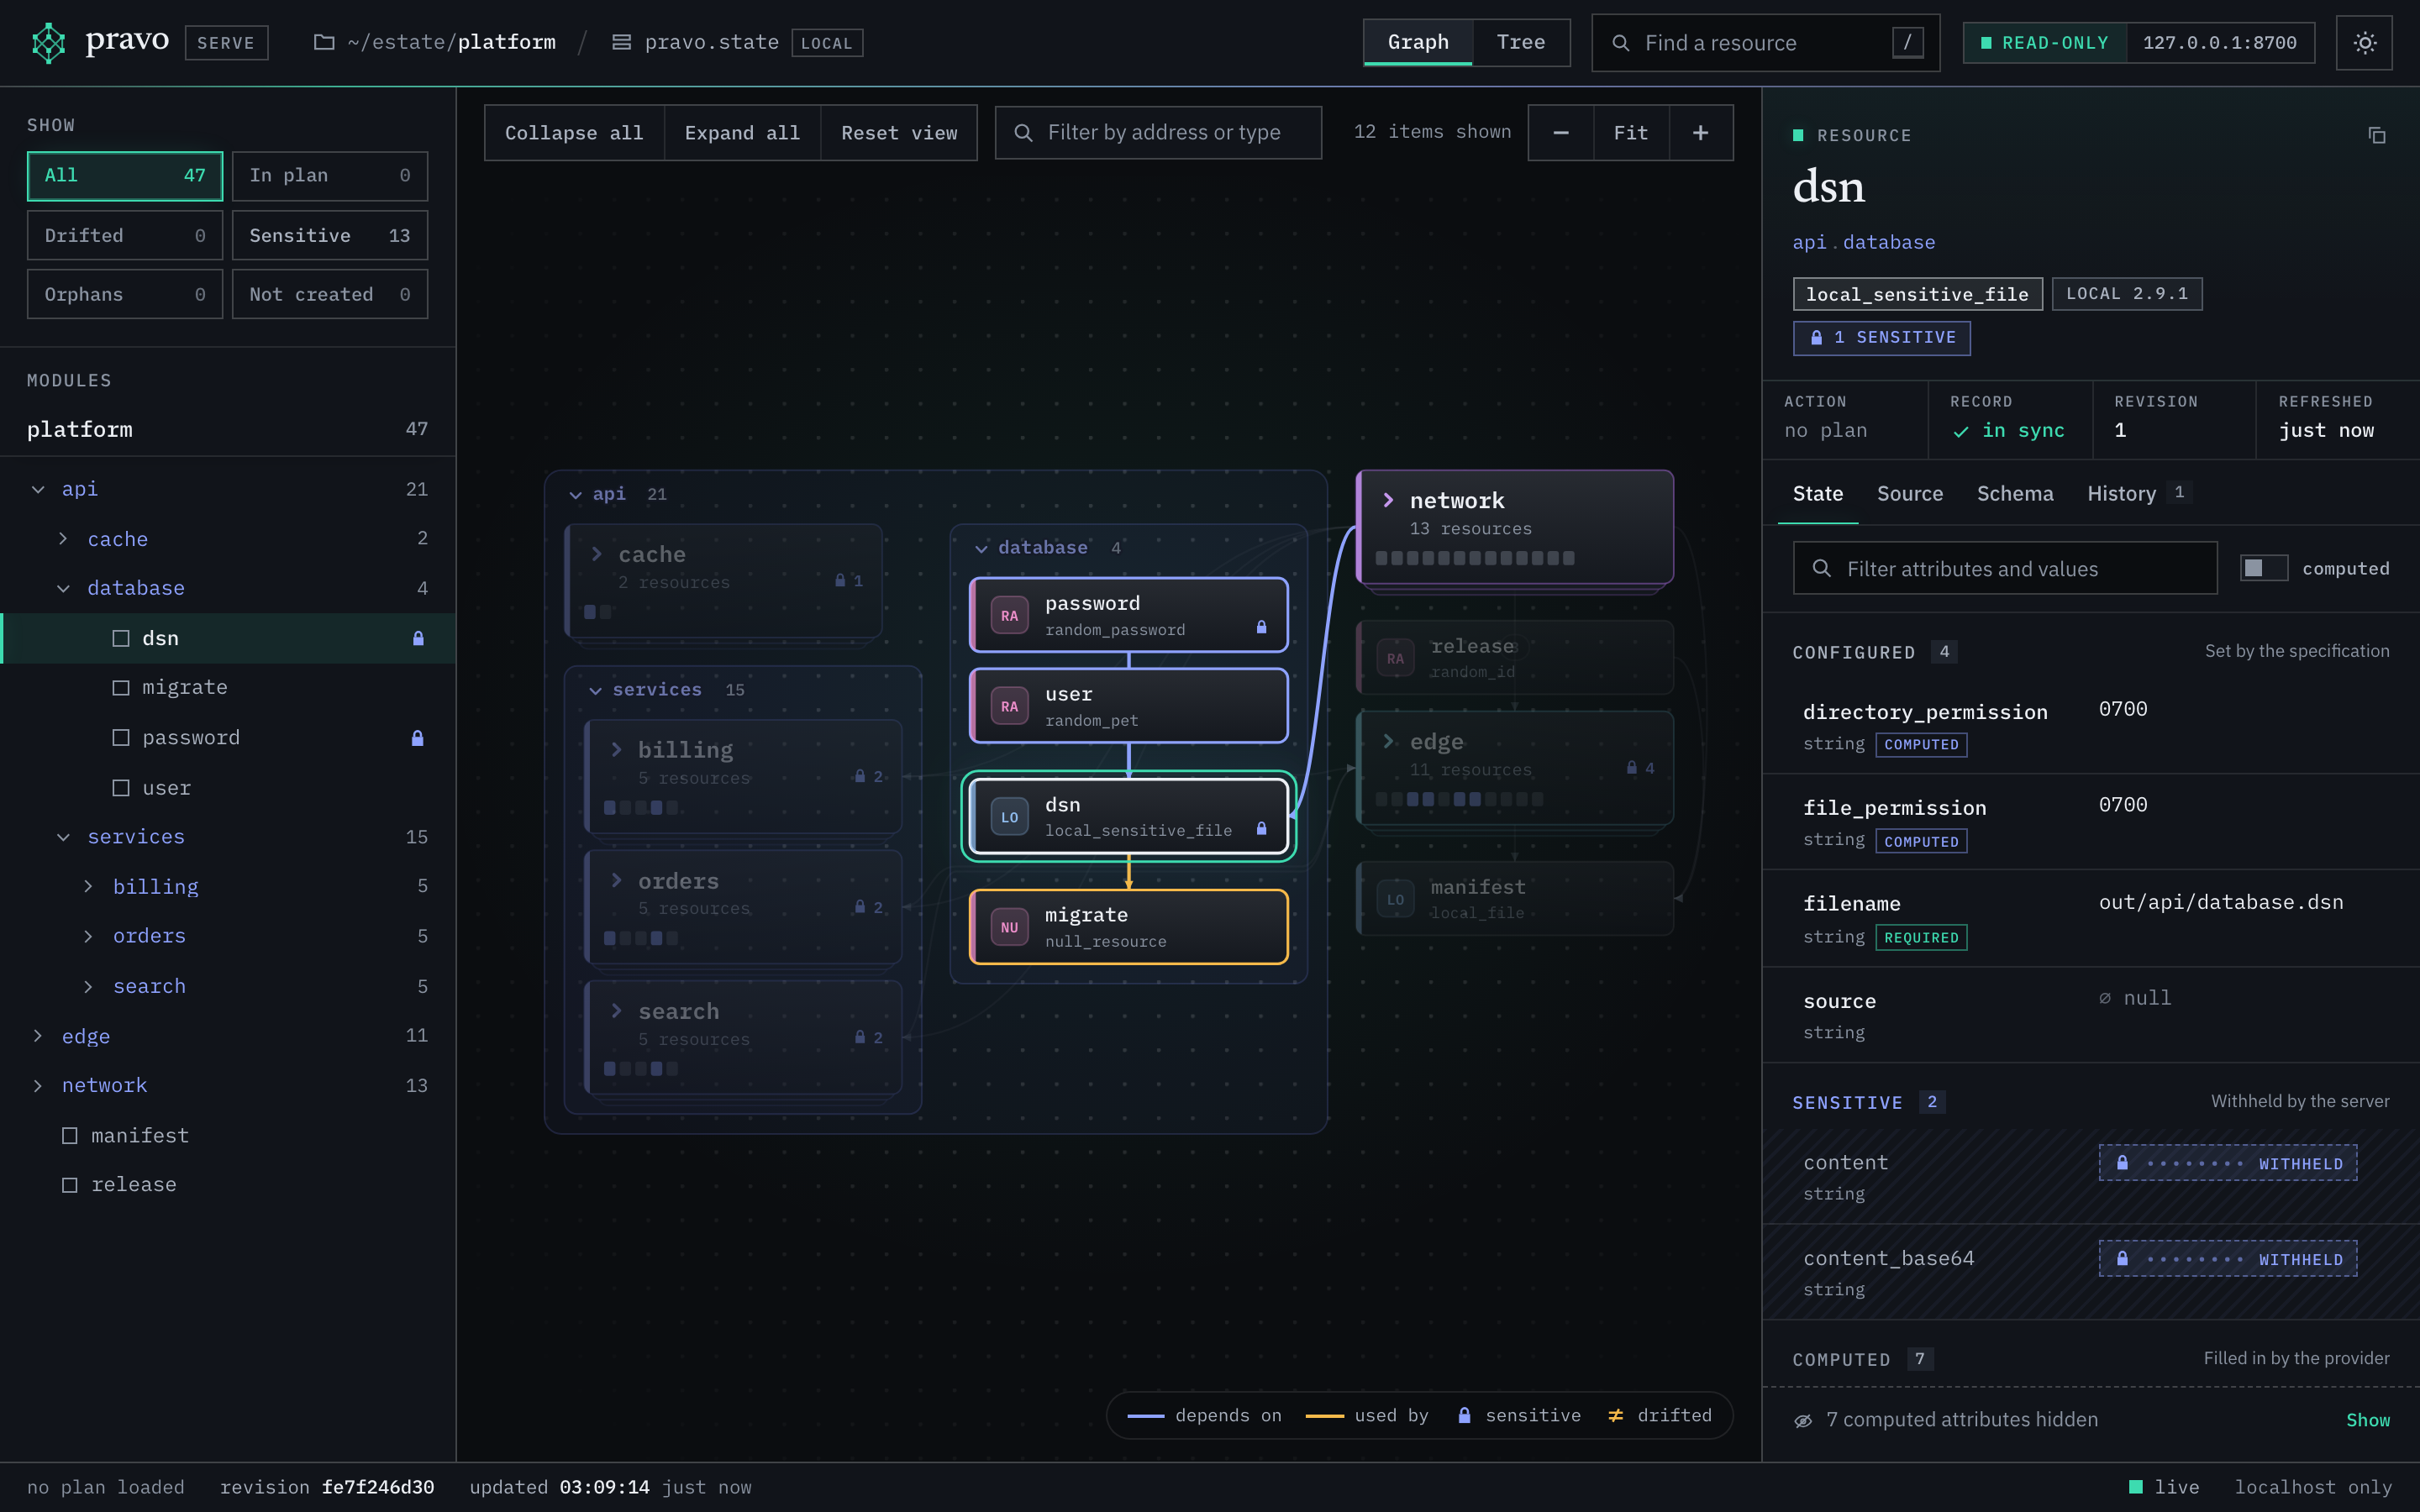
Task: Select the Drifted filter
Action: 125,236
